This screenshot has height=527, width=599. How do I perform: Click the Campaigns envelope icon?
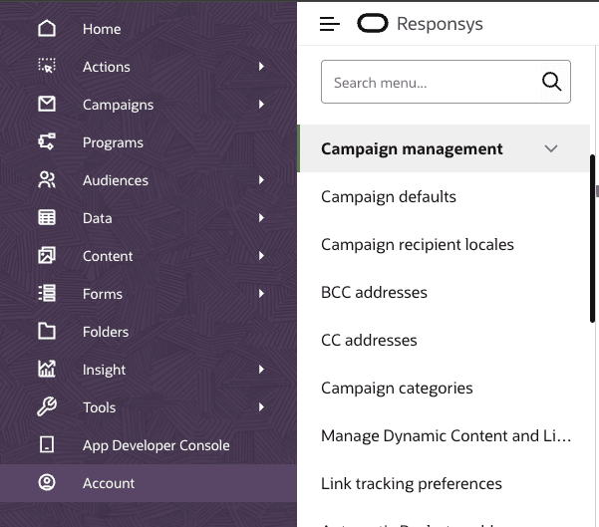[x=47, y=104]
